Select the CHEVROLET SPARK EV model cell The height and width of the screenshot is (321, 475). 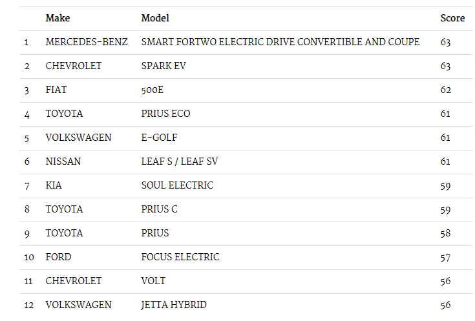164,66
